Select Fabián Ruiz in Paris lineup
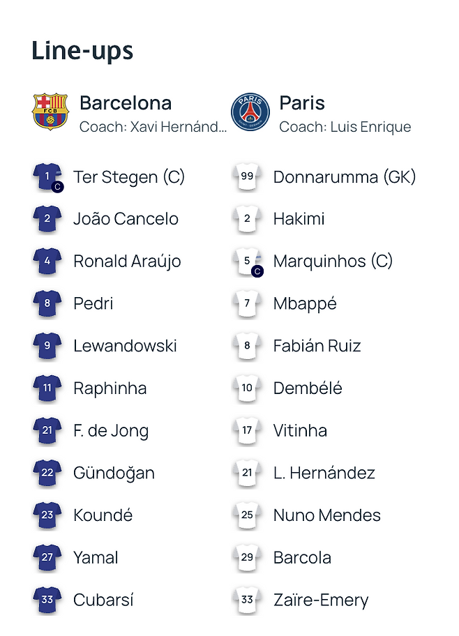This screenshot has height=636, width=459. point(317,346)
